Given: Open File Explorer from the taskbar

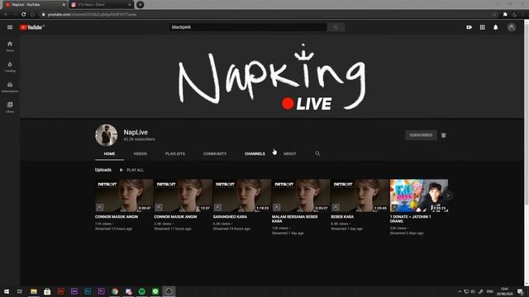Looking at the screenshot, I should (34, 291).
